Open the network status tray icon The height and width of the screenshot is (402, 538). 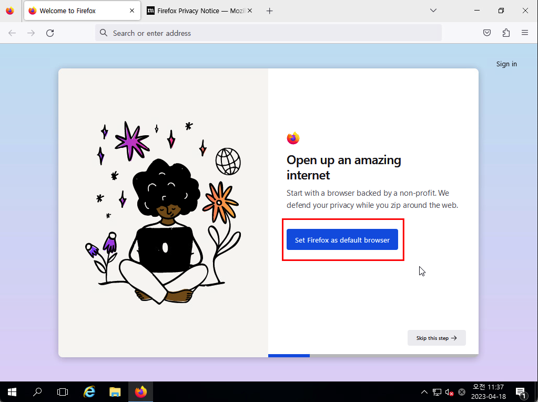pyautogui.click(x=437, y=391)
